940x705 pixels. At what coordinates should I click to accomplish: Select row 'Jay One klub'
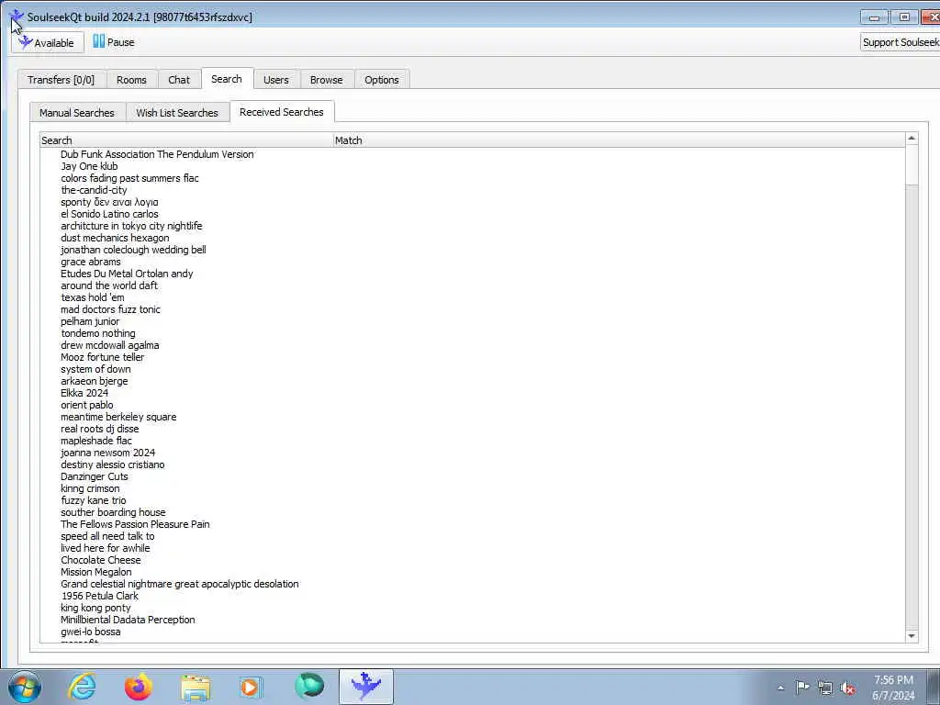point(89,166)
